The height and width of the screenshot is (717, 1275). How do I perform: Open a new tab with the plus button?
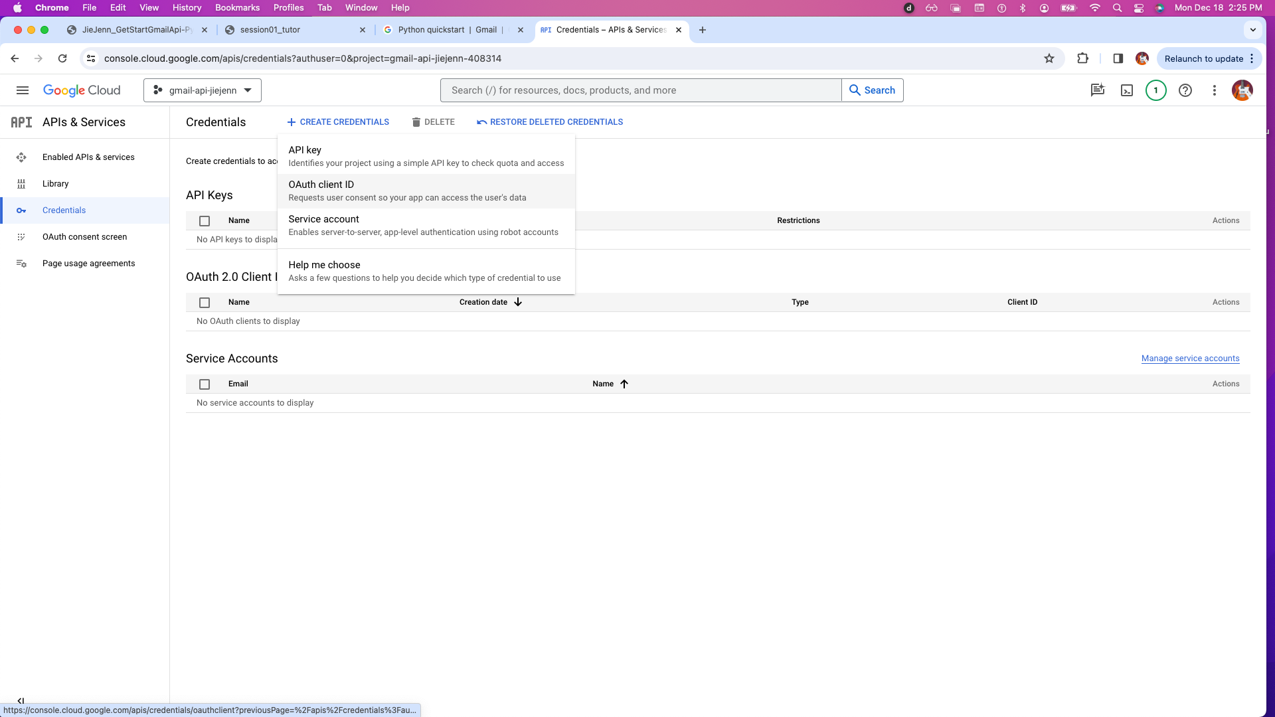click(x=703, y=30)
